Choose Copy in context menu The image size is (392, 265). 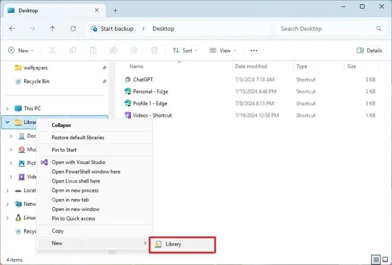[x=94, y=231]
